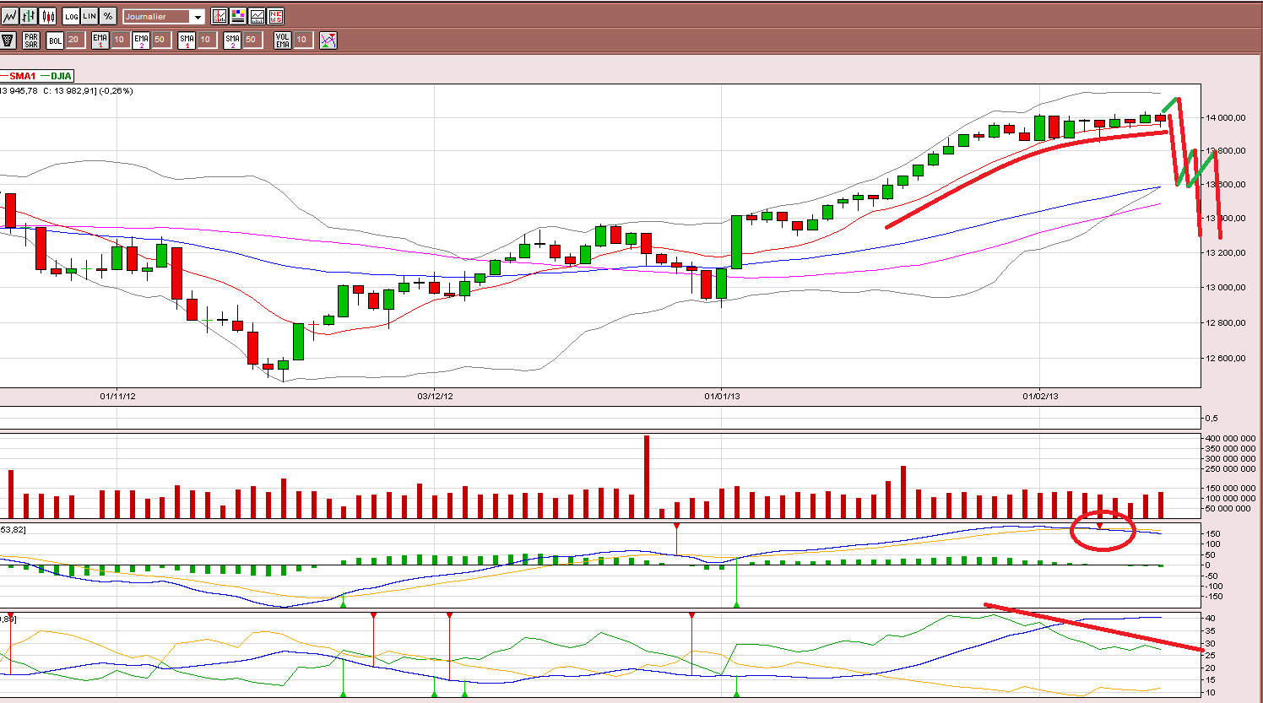Click the -150 indicator axis label
This screenshot has height=703, width=1263.
click(1212, 597)
